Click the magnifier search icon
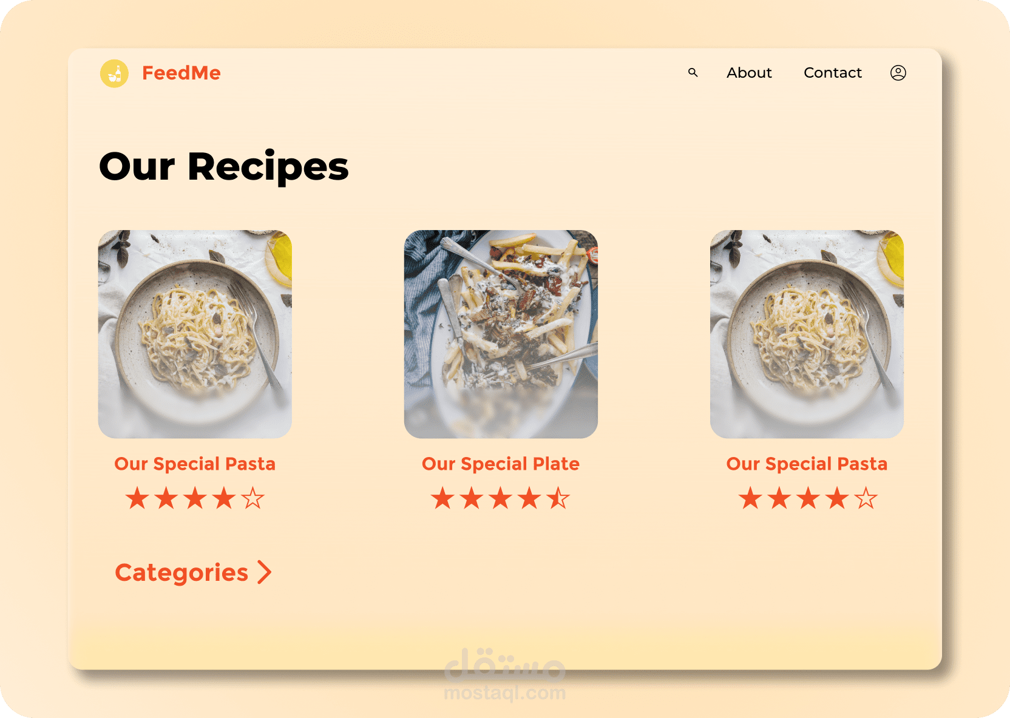 [x=693, y=73]
